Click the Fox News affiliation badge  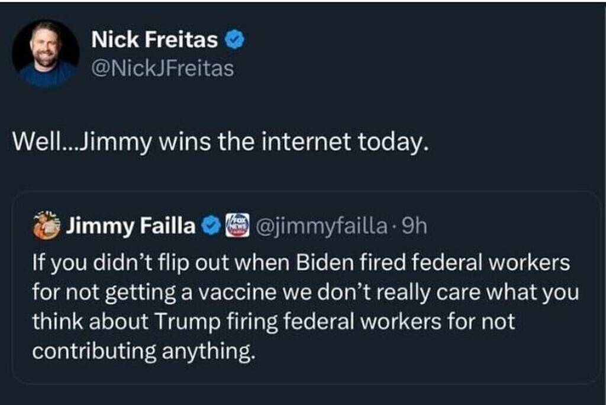(x=237, y=226)
